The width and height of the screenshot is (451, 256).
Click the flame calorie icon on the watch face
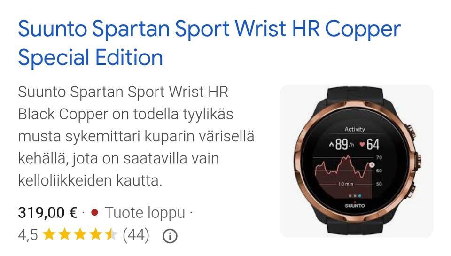(x=332, y=145)
